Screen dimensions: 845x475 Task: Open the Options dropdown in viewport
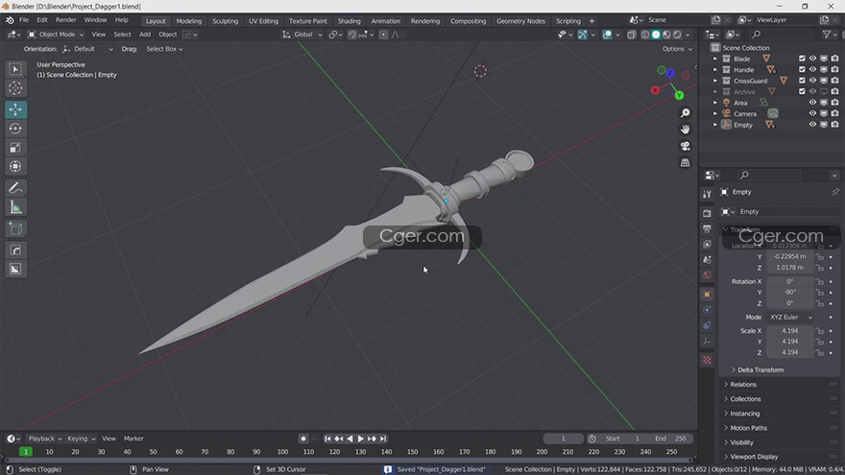(677, 49)
